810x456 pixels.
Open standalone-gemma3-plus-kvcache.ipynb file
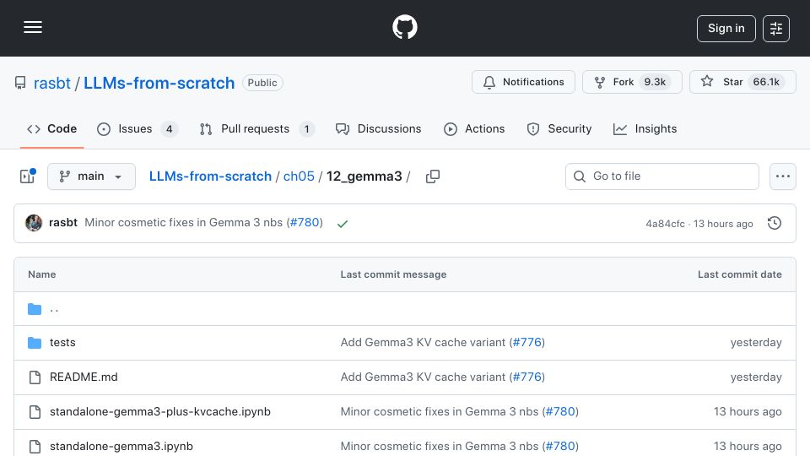(160, 411)
